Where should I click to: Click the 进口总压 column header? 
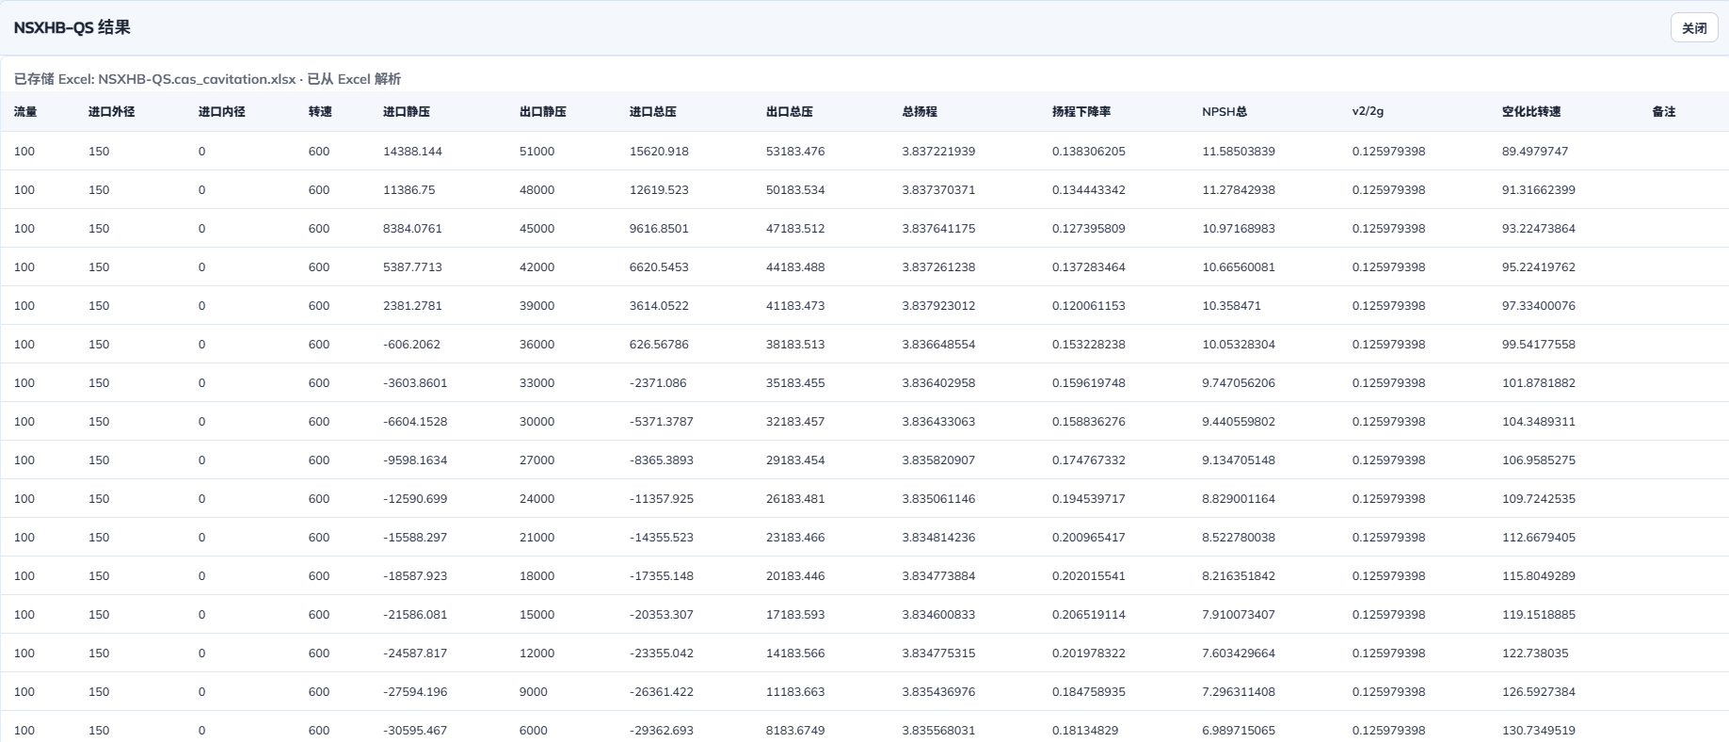[x=653, y=112]
